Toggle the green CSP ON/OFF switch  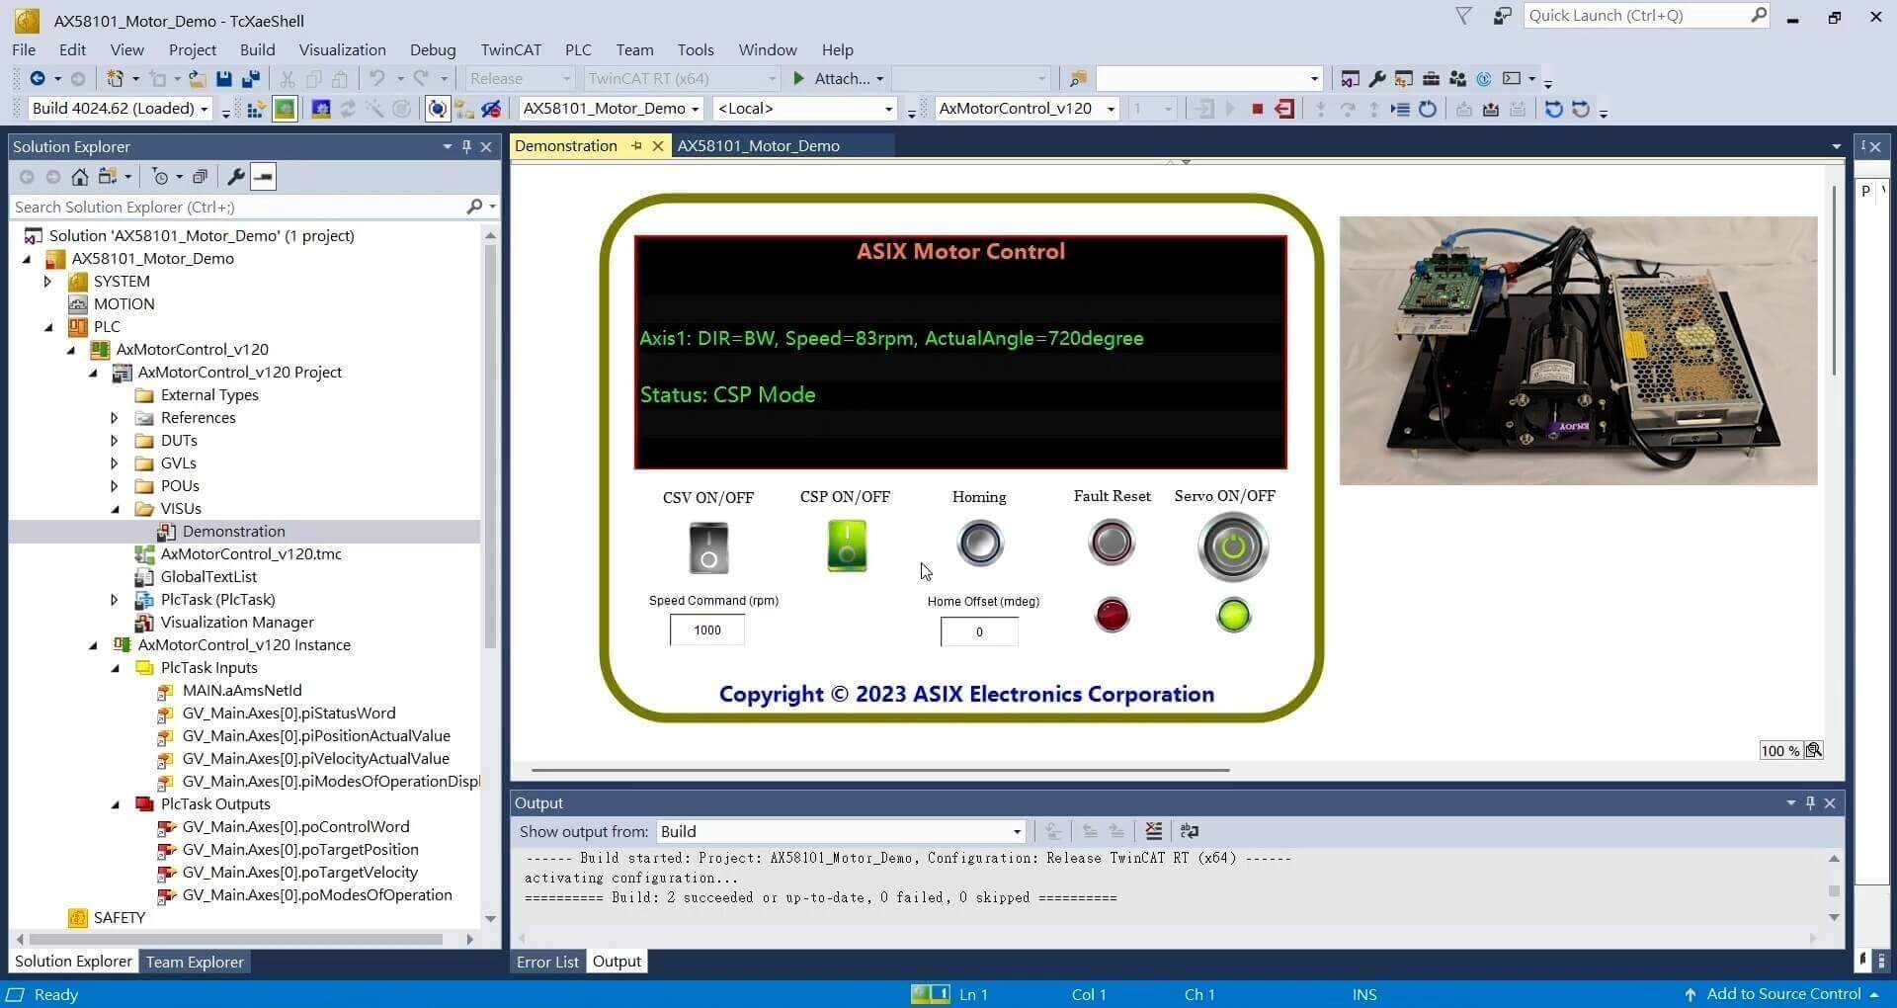pyautogui.click(x=847, y=546)
